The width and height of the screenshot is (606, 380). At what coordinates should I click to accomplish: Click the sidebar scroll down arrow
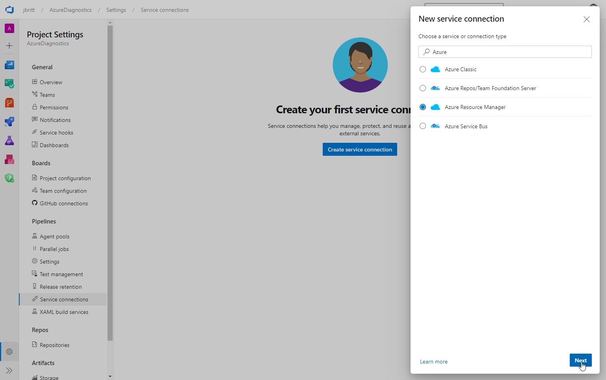(110, 376)
